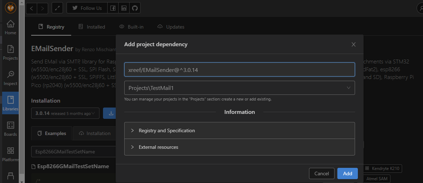Viewport: 423px width, 183px height.
Task: Open the LinkedIn link icon
Action: point(124,8)
